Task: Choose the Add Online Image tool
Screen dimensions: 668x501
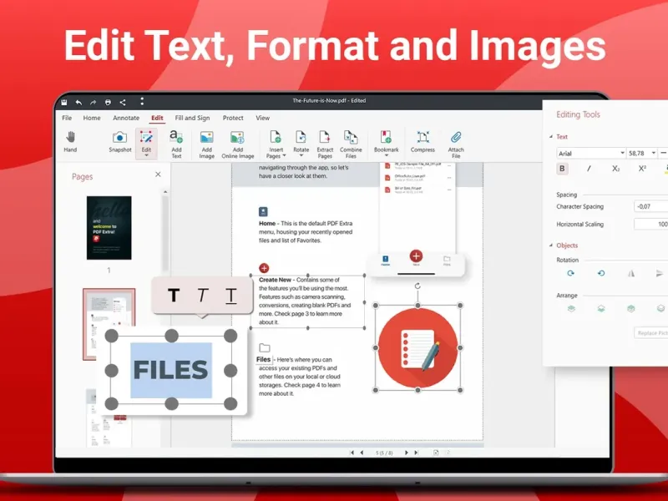Action: (238, 144)
